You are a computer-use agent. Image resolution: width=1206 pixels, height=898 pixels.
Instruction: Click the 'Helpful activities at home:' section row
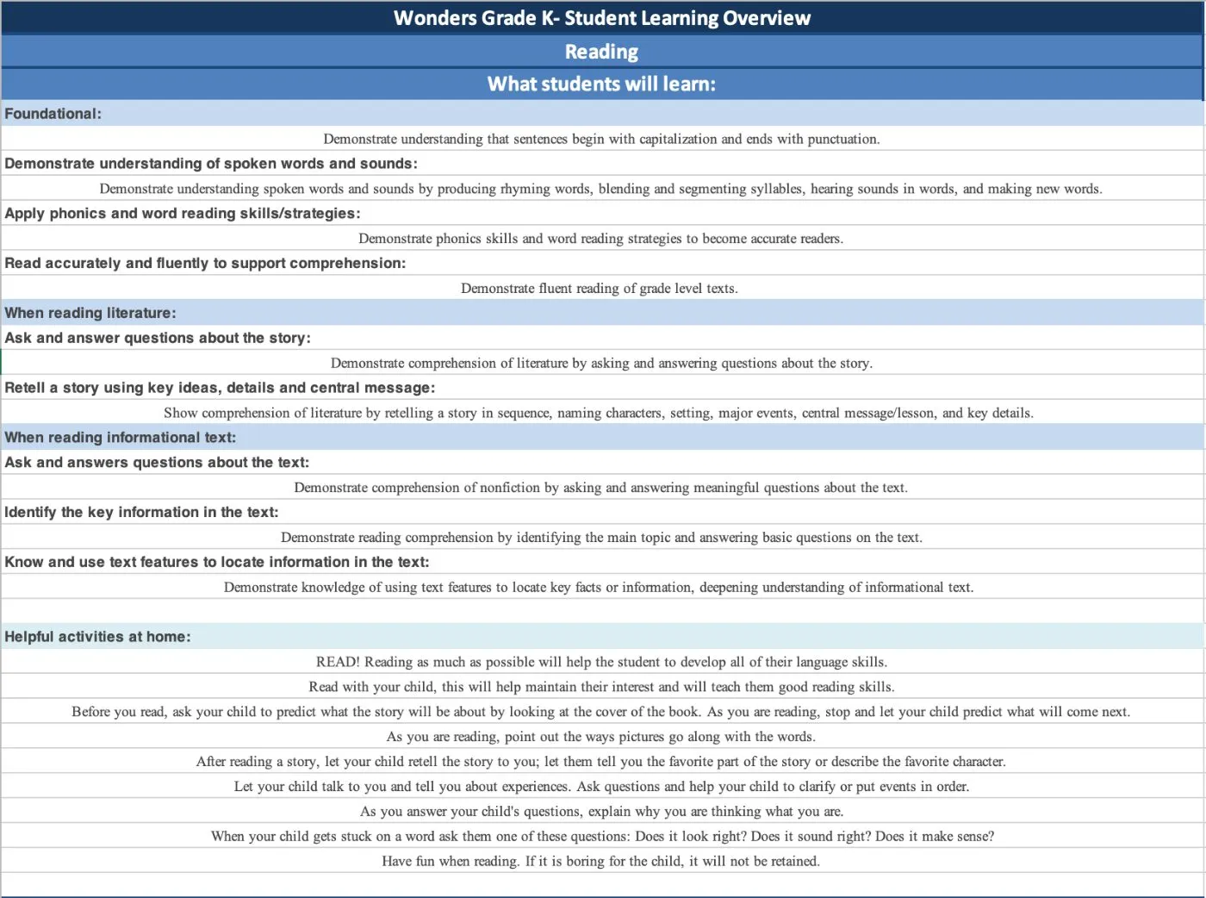pyautogui.click(x=602, y=637)
